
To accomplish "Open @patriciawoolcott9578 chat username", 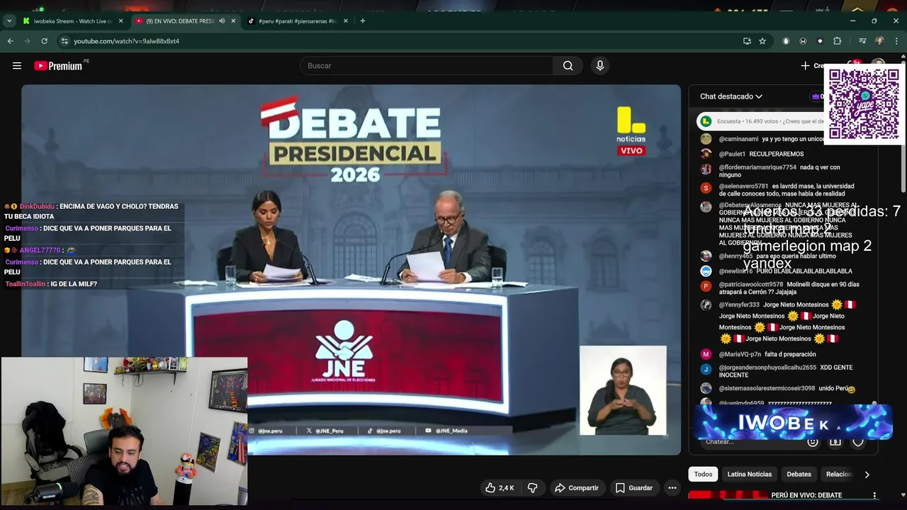I will click(750, 285).
